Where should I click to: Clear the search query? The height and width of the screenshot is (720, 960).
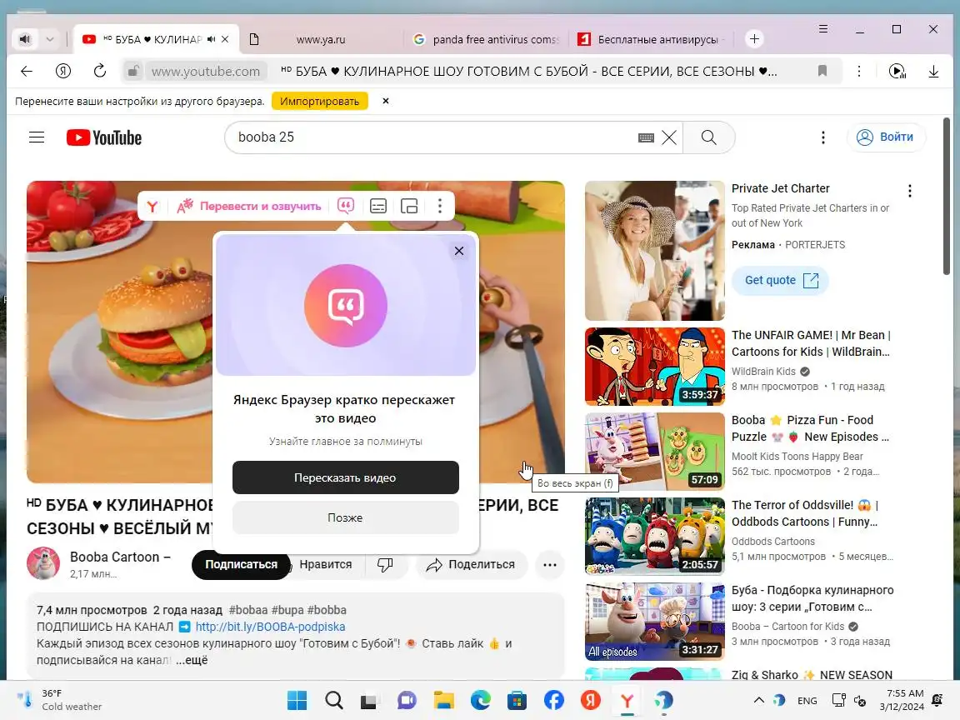pos(669,137)
